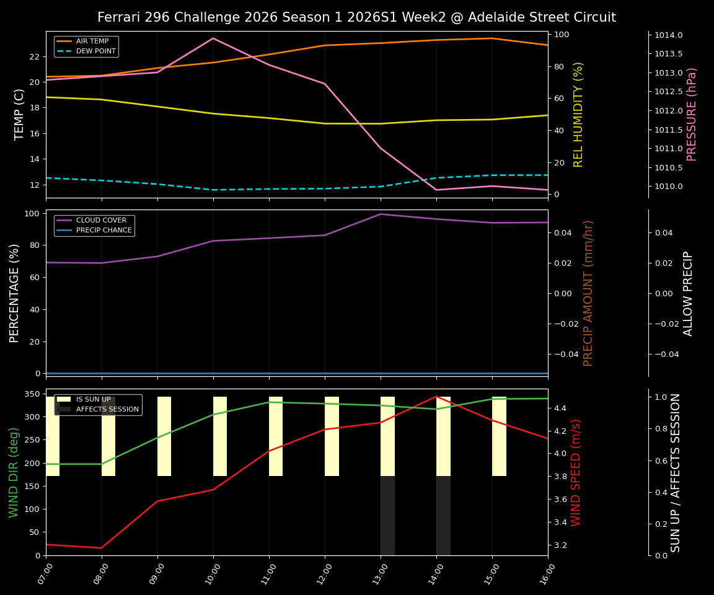The image size is (714, 595).
Task: Click the ALLOW PRECIP axis label
Action: click(688, 291)
